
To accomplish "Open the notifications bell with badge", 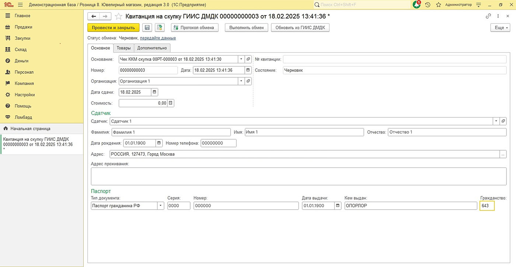I will tap(416, 5).
